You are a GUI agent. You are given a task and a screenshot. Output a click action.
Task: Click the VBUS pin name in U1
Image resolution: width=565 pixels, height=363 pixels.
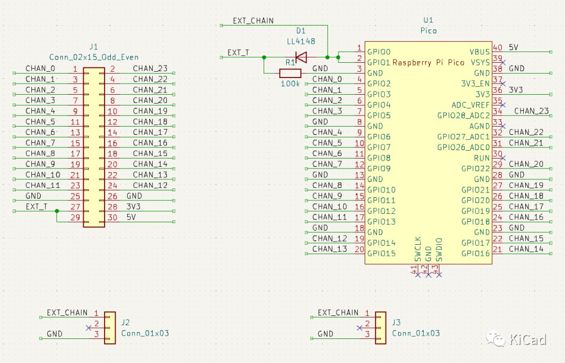480,52
